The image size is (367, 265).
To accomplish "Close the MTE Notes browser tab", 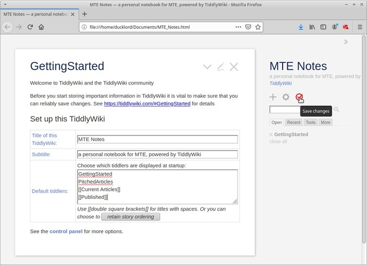I will (x=73, y=14).
